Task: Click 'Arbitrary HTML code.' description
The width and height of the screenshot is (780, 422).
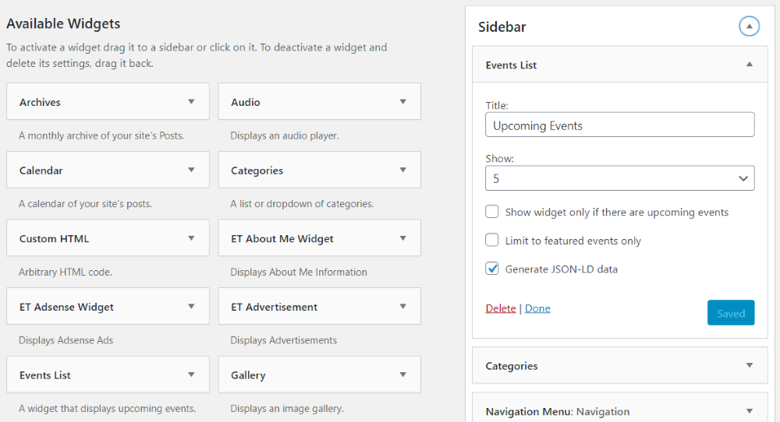Action: tap(66, 272)
